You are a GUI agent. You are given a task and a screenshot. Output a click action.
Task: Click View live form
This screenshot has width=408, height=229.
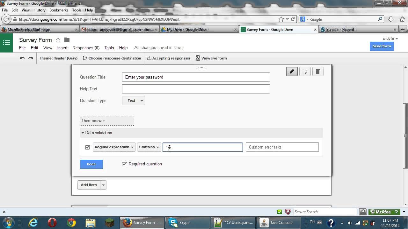coord(211,58)
